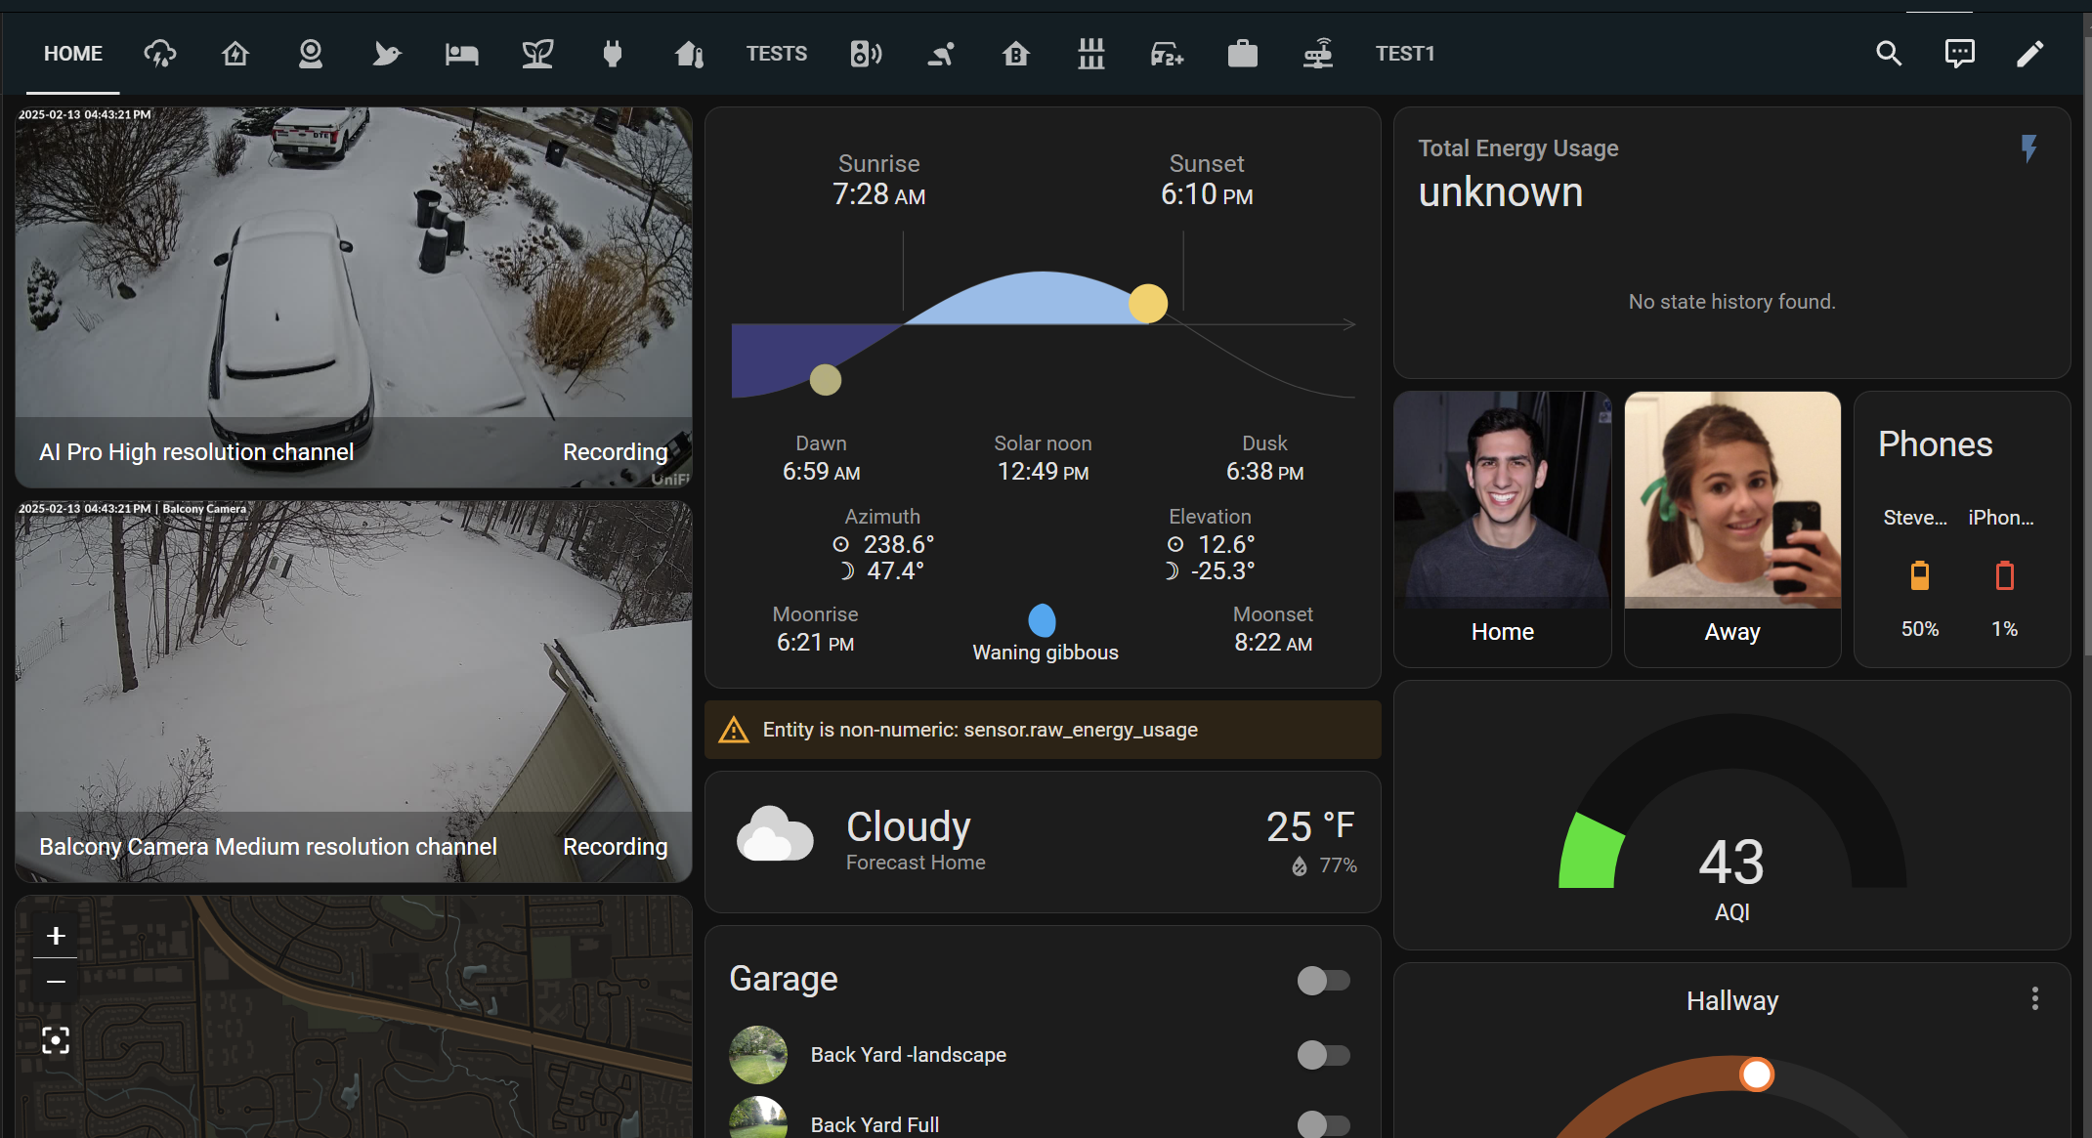Open the TESTS tab
Viewport: 2092px width, 1138px height.
tap(777, 54)
